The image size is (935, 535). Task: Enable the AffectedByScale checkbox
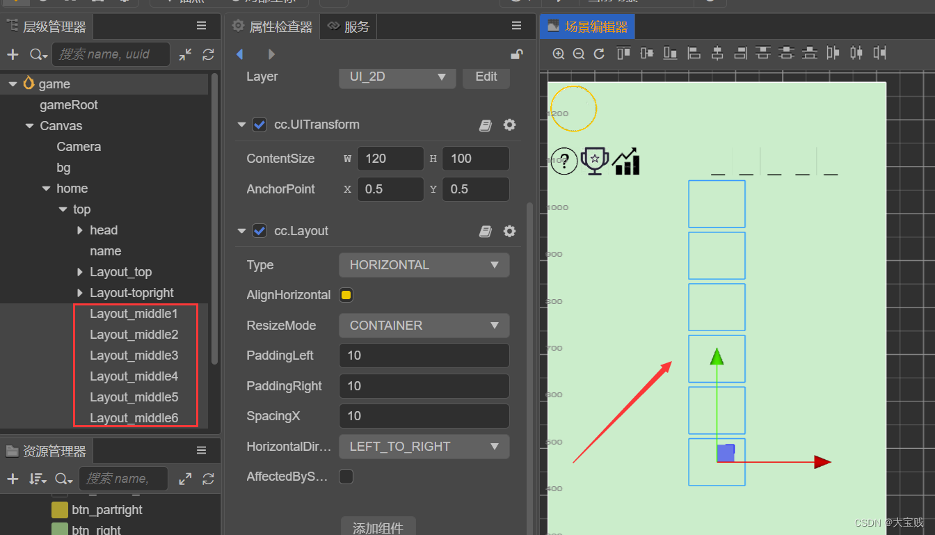pos(346,477)
